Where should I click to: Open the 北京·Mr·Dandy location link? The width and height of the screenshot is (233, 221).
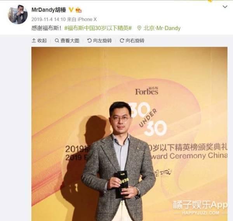click(x=162, y=28)
